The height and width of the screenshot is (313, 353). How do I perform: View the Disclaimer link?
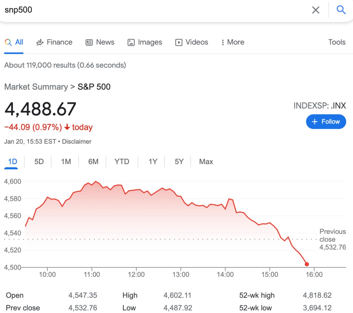click(x=77, y=141)
